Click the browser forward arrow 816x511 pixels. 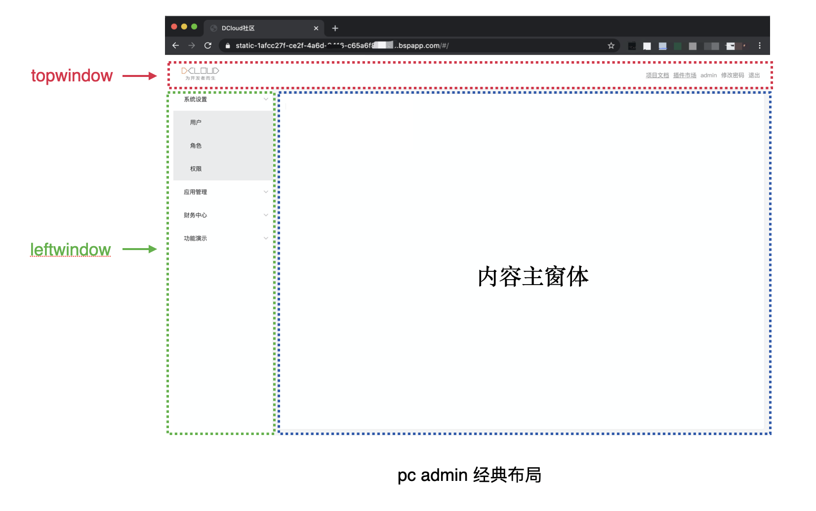(192, 45)
